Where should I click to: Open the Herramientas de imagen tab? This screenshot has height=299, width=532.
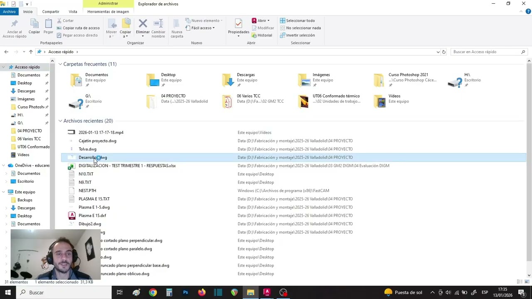(x=108, y=12)
